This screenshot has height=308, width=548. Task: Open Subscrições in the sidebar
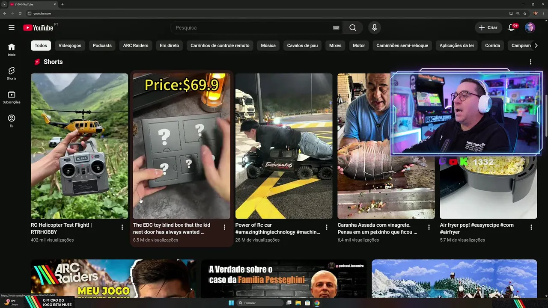pyautogui.click(x=12, y=97)
